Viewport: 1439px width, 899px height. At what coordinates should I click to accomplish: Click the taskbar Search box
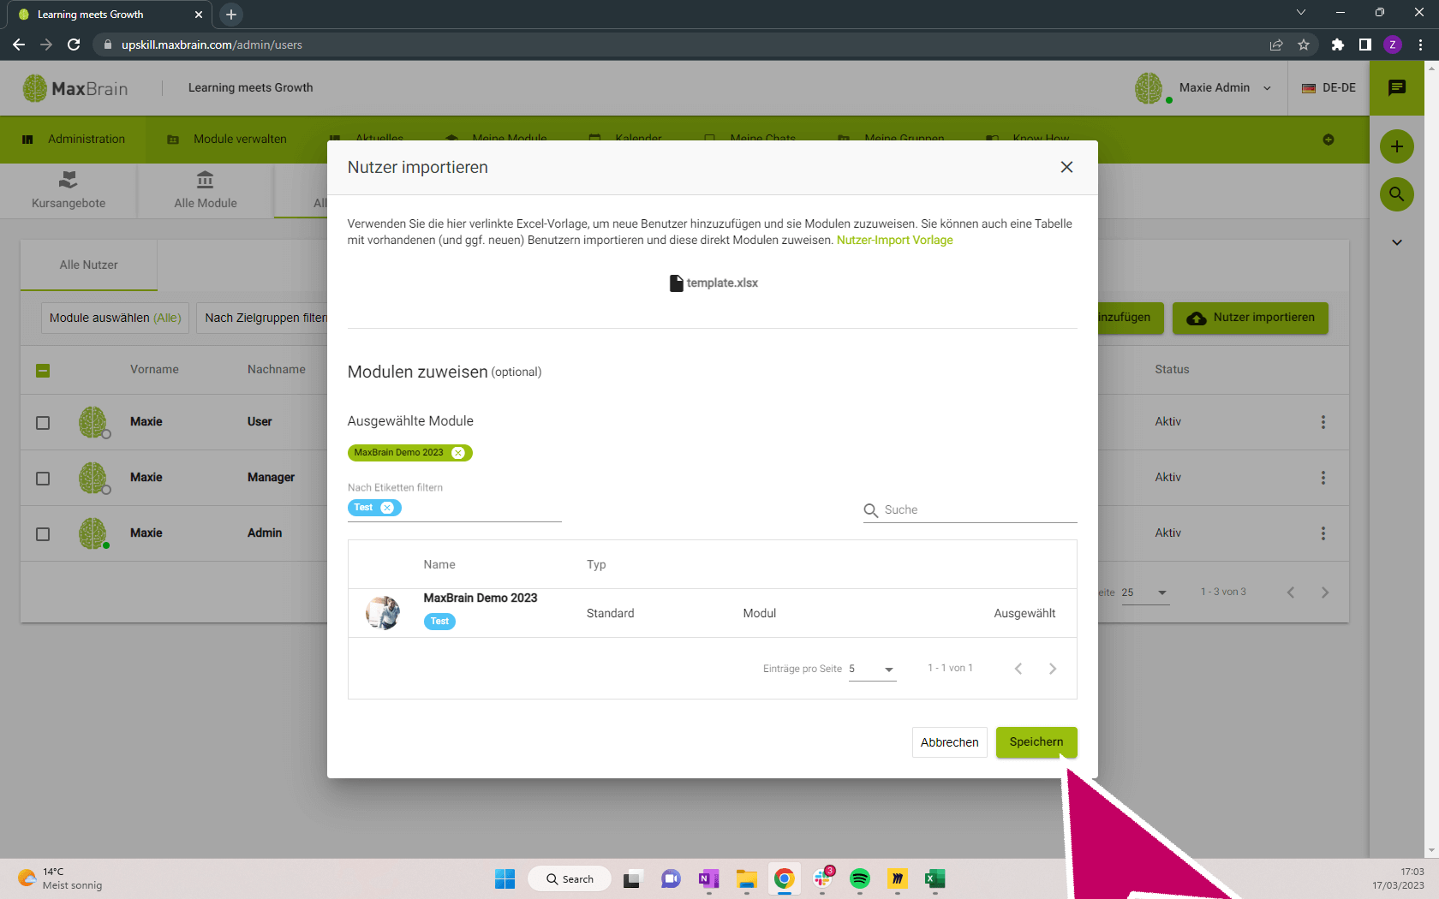click(570, 879)
